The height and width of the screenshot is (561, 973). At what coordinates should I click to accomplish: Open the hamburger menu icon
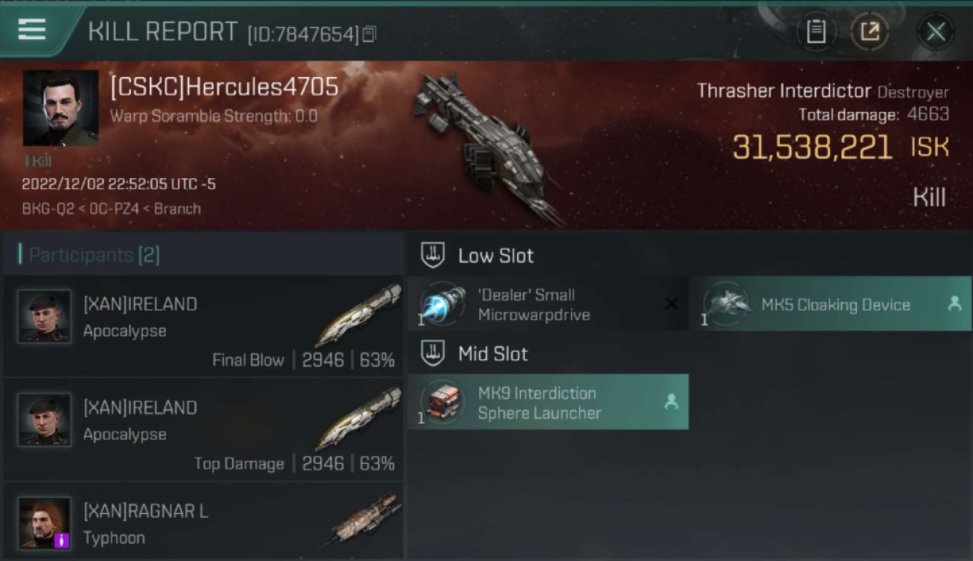[x=31, y=30]
